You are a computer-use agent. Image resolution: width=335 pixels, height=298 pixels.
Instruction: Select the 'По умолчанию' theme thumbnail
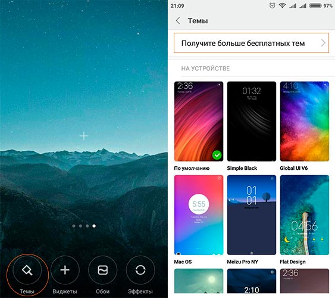199,121
